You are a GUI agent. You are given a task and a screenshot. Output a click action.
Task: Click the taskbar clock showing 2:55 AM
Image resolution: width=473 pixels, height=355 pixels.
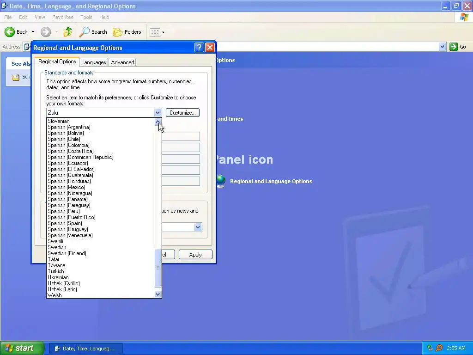pyautogui.click(x=456, y=348)
